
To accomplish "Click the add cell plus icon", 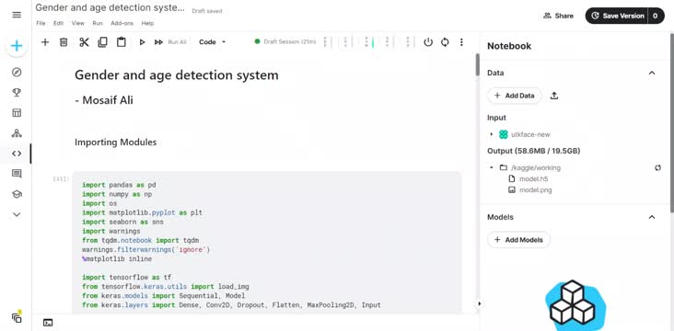I will [45, 42].
